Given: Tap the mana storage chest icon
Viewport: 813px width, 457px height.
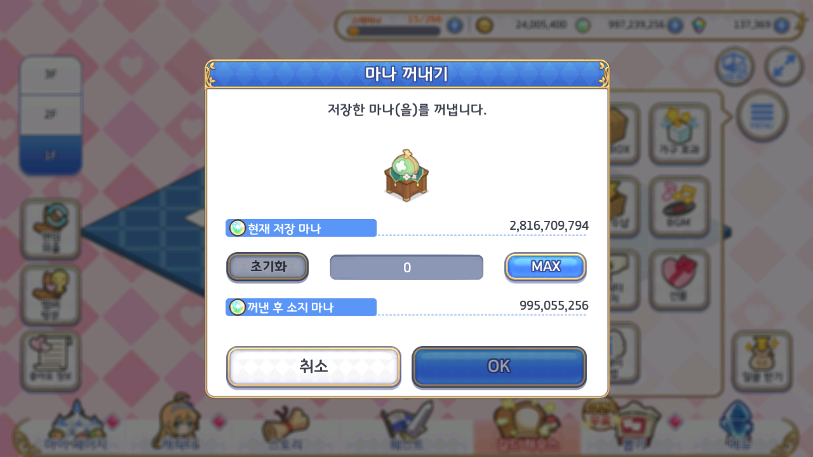Looking at the screenshot, I should pos(406,176).
